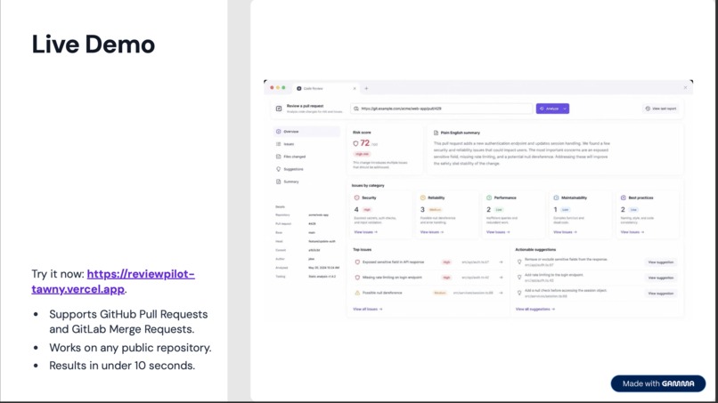Image resolution: width=718 pixels, height=403 pixels.
Task: Click the Plain English summary document icon
Action: [x=436, y=133]
